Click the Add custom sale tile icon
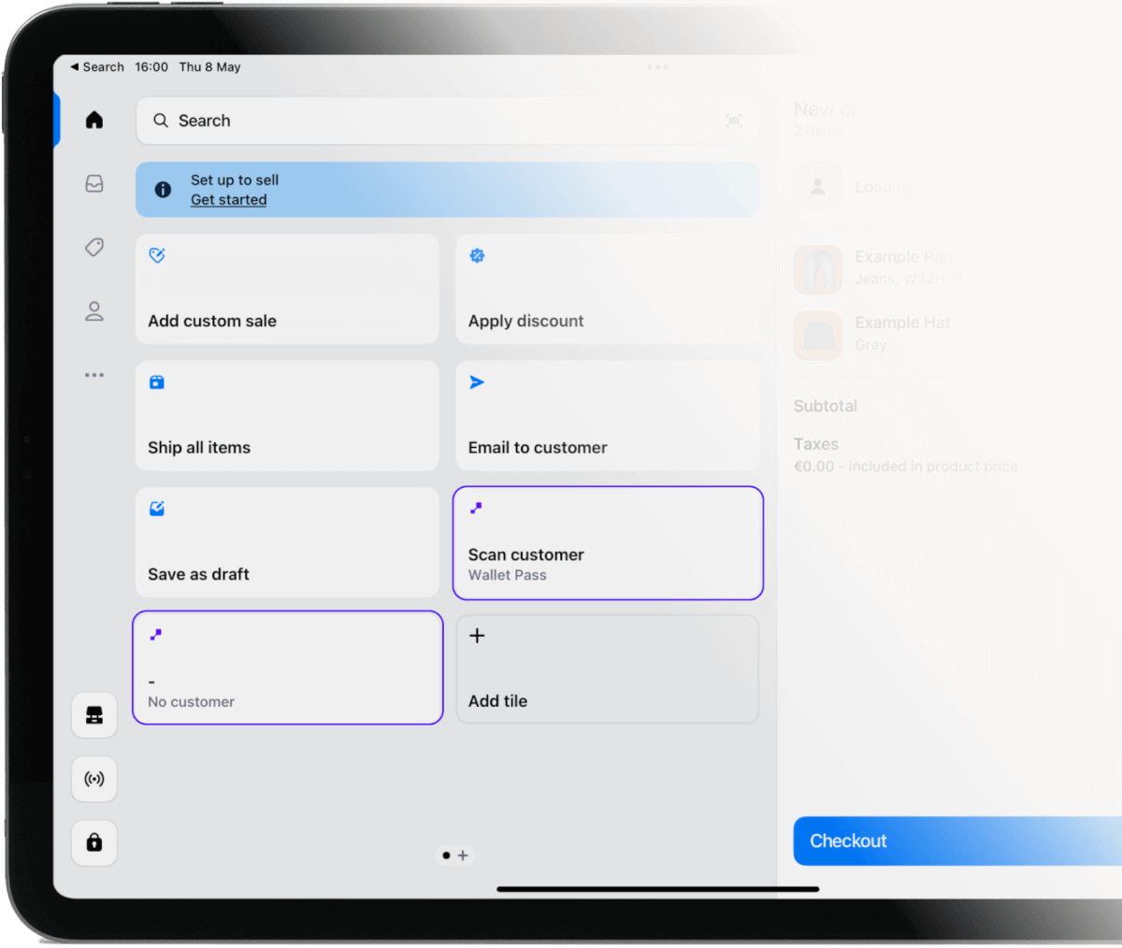This screenshot has height=948, width=1122. coord(157,255)
